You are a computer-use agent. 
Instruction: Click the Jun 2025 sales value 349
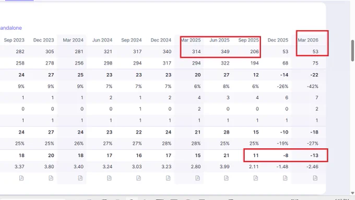225,52
